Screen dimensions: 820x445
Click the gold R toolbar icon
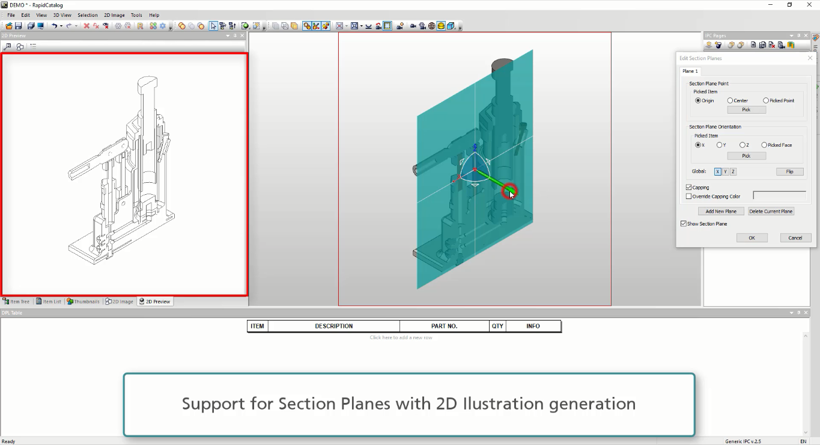[140, 26]
